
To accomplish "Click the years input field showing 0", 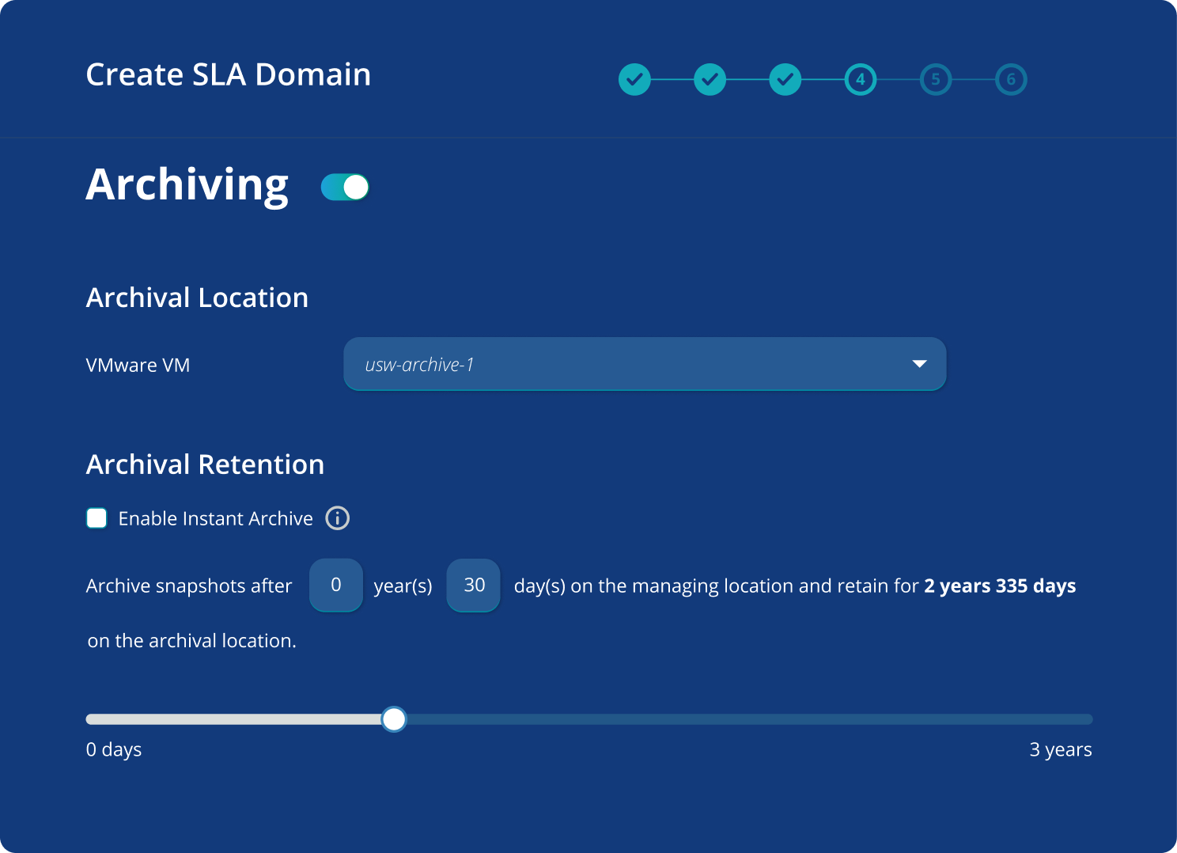I will 336,586.
